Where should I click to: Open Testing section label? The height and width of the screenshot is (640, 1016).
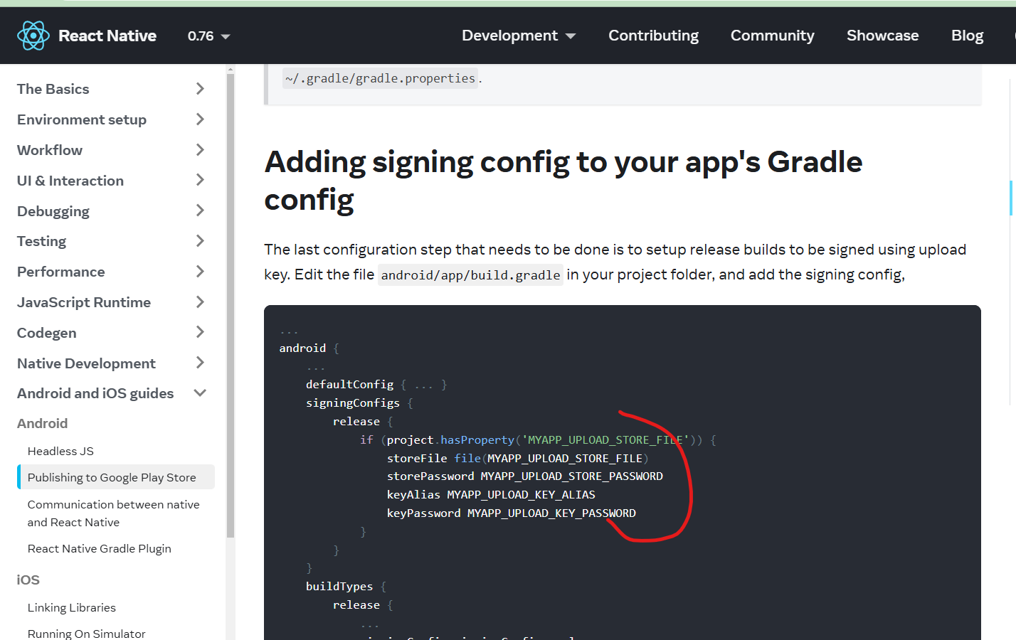41,241
